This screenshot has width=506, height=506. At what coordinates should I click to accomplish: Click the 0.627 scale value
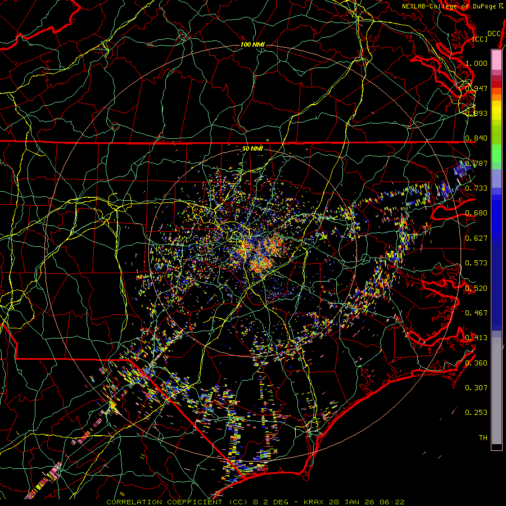pyautogui.click(x=476, y=238)
